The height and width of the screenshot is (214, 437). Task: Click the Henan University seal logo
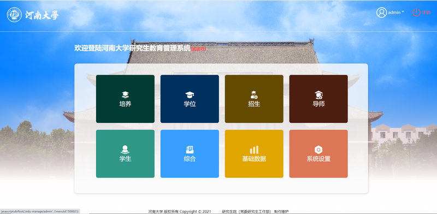pos(14,15)
